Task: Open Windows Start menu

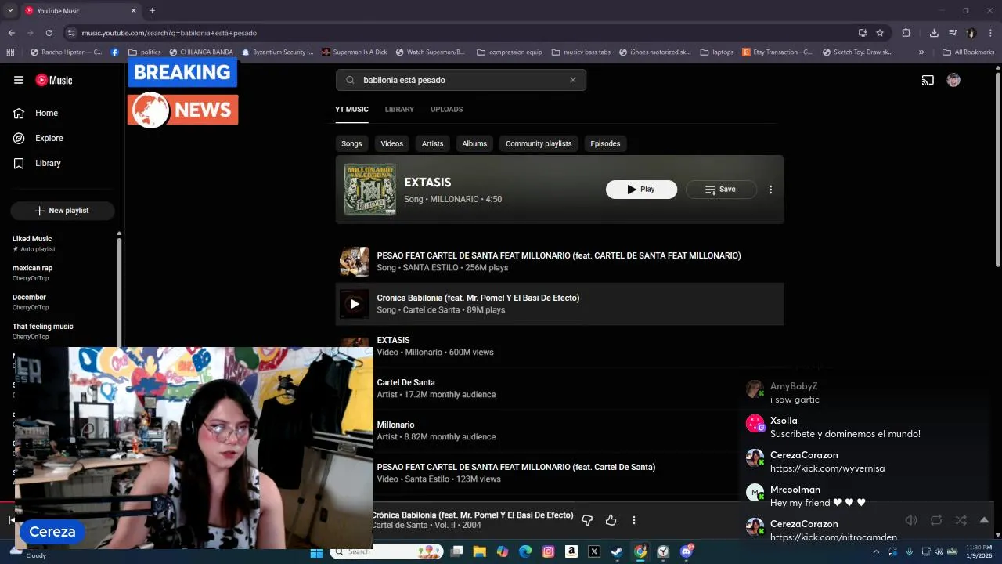Action: point(316,552)
